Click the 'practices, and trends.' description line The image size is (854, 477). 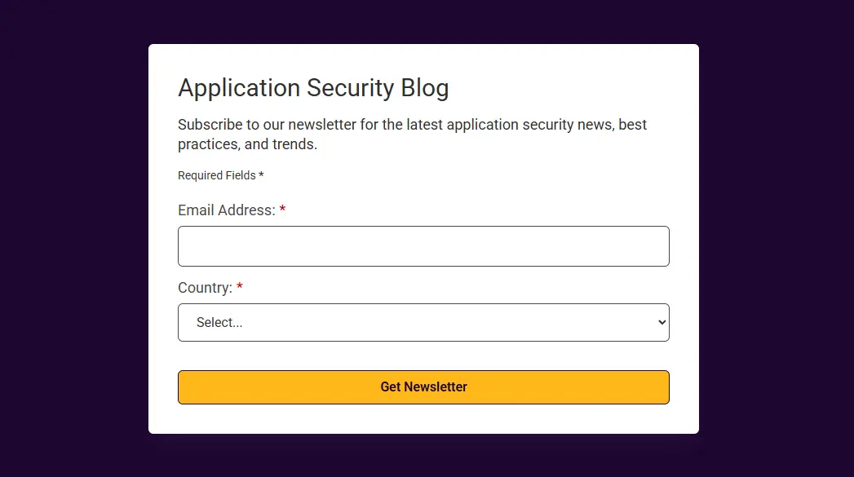(247, 144)
